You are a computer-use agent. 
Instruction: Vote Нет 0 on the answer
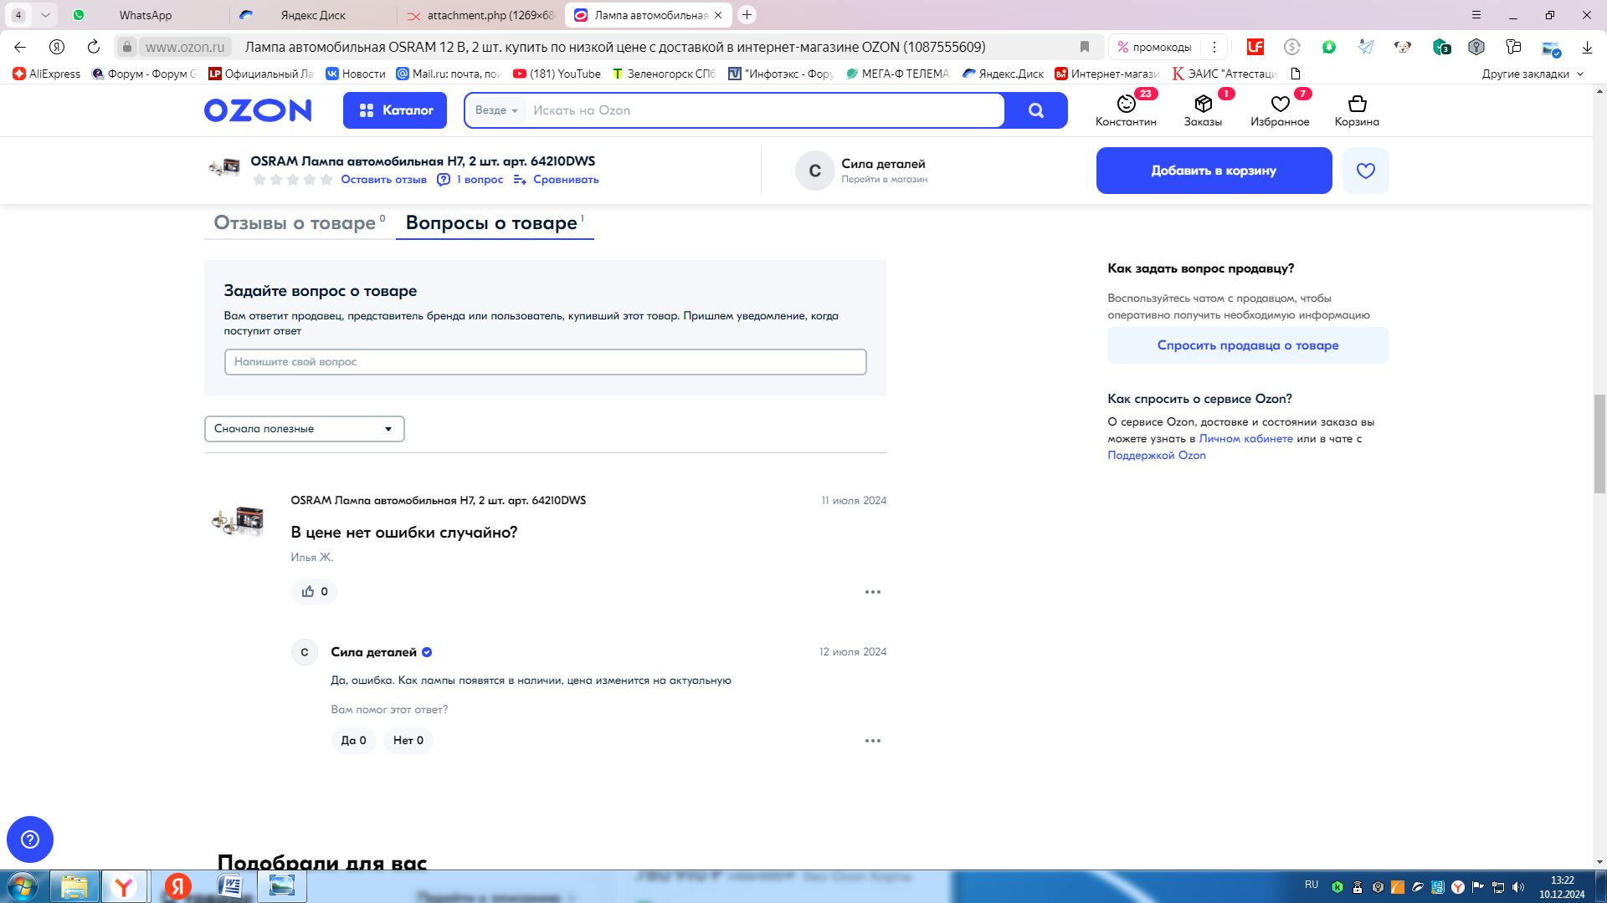click(x=408, y=741)
